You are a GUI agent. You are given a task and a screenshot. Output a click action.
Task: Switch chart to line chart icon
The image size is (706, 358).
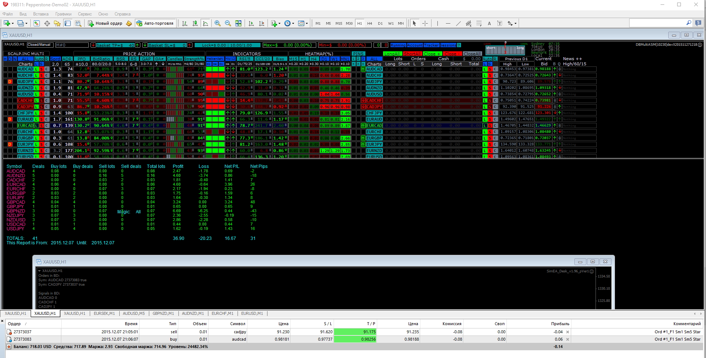[205, 23]
